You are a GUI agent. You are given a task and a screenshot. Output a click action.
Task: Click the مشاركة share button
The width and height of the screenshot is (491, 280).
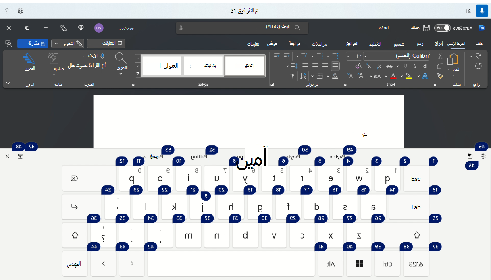tap(33, 43)
